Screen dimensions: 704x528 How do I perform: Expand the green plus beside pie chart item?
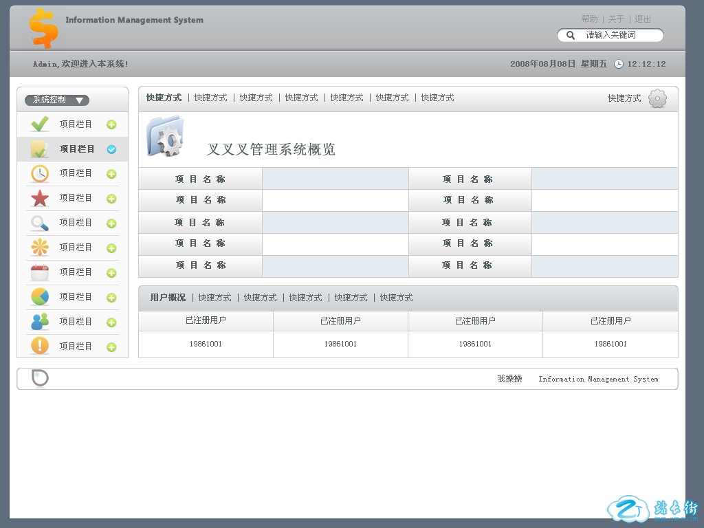pyautogui.click(x=111, y=298)
